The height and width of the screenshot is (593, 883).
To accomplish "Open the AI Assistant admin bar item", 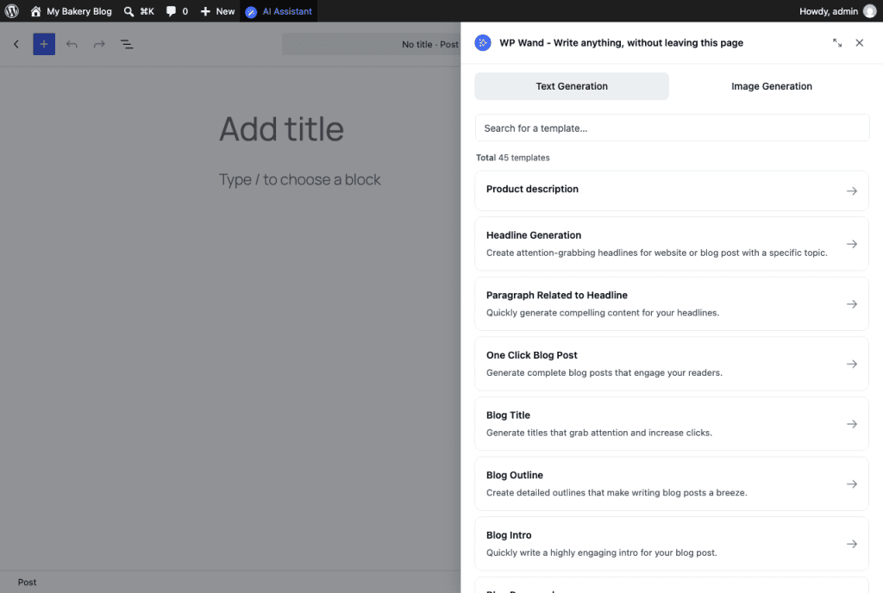I will pyautogui.click(x=279, y=11).
